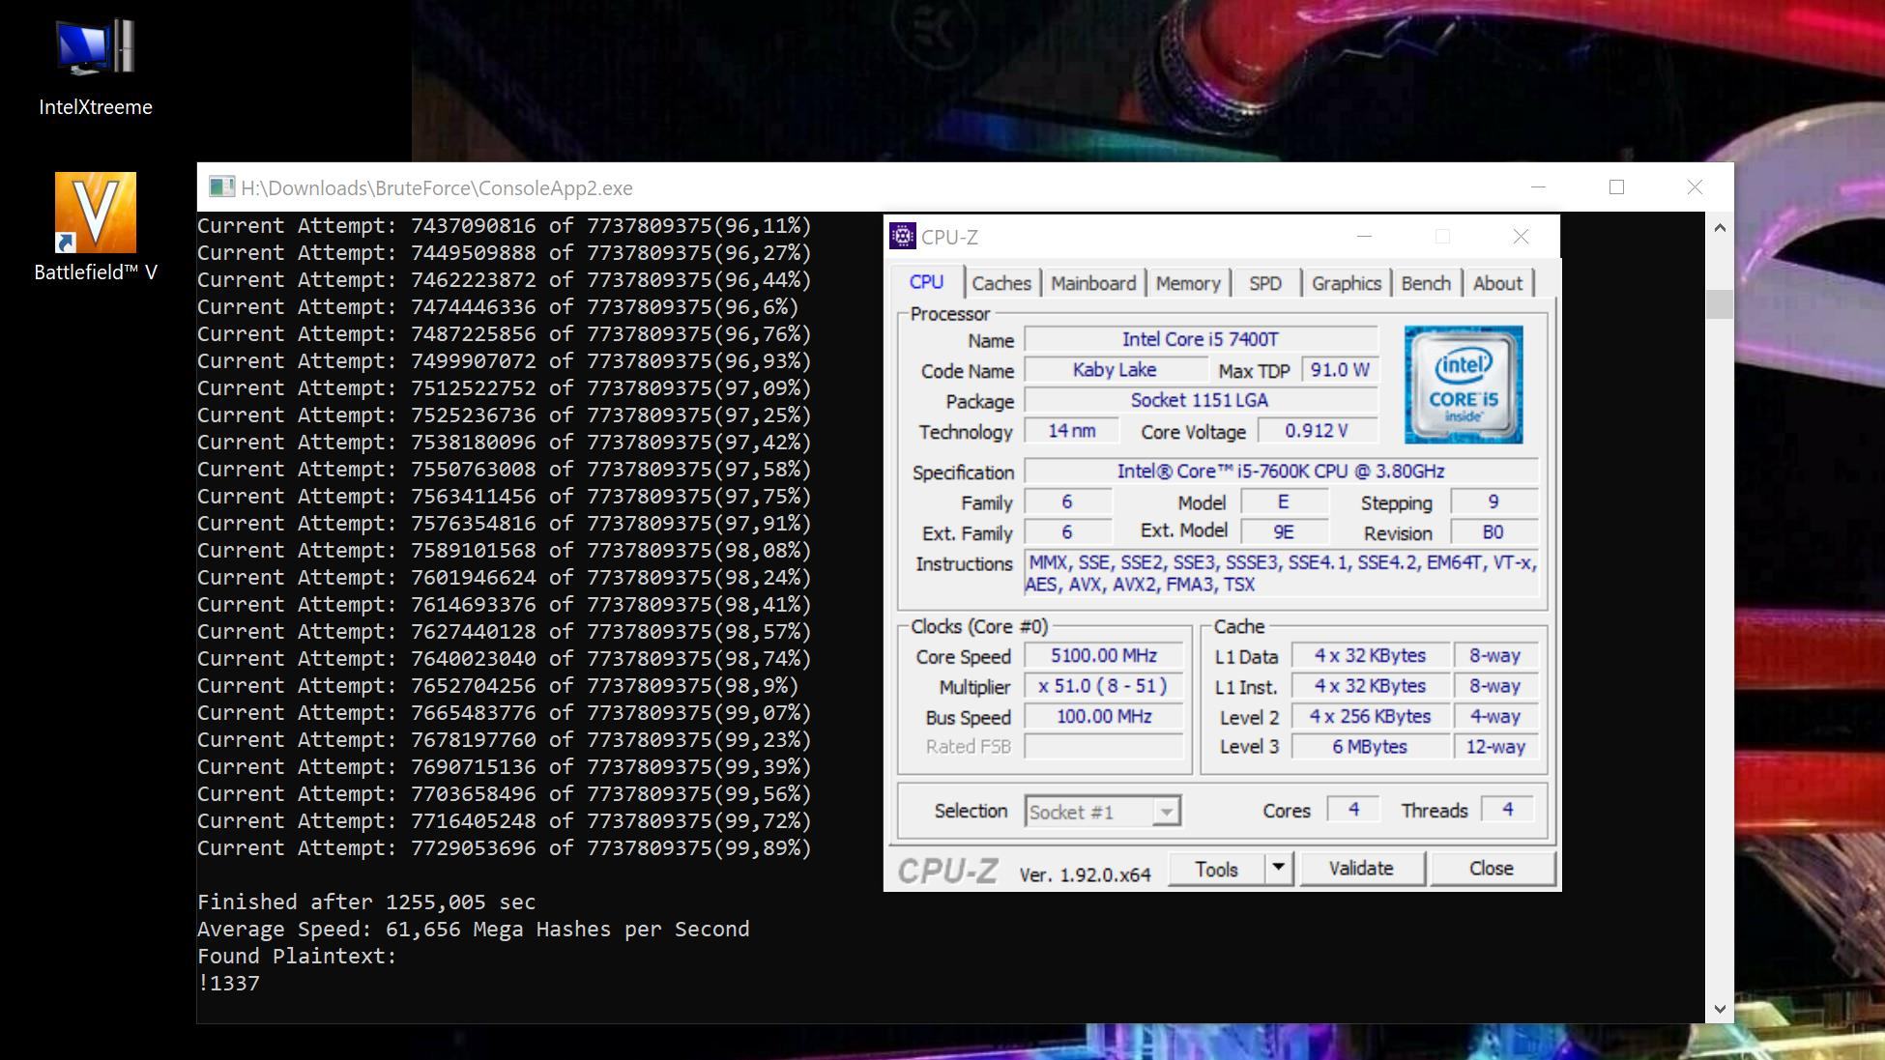Click the Level 2 cache 4 x 256 KBytes value
Screen dimensions: 1885x1060
pos(1370,717)
